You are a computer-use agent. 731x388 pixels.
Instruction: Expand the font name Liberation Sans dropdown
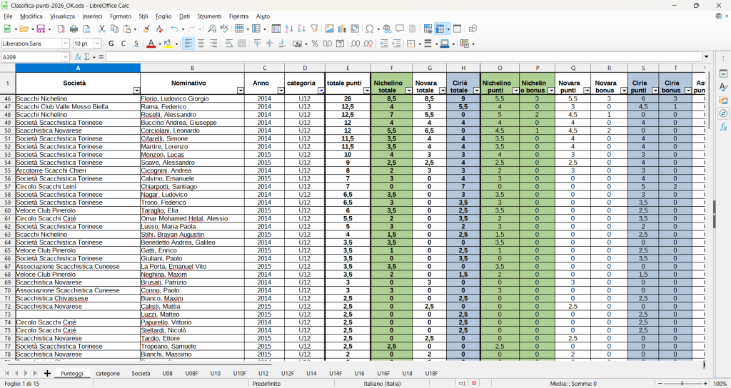[66, 44]
